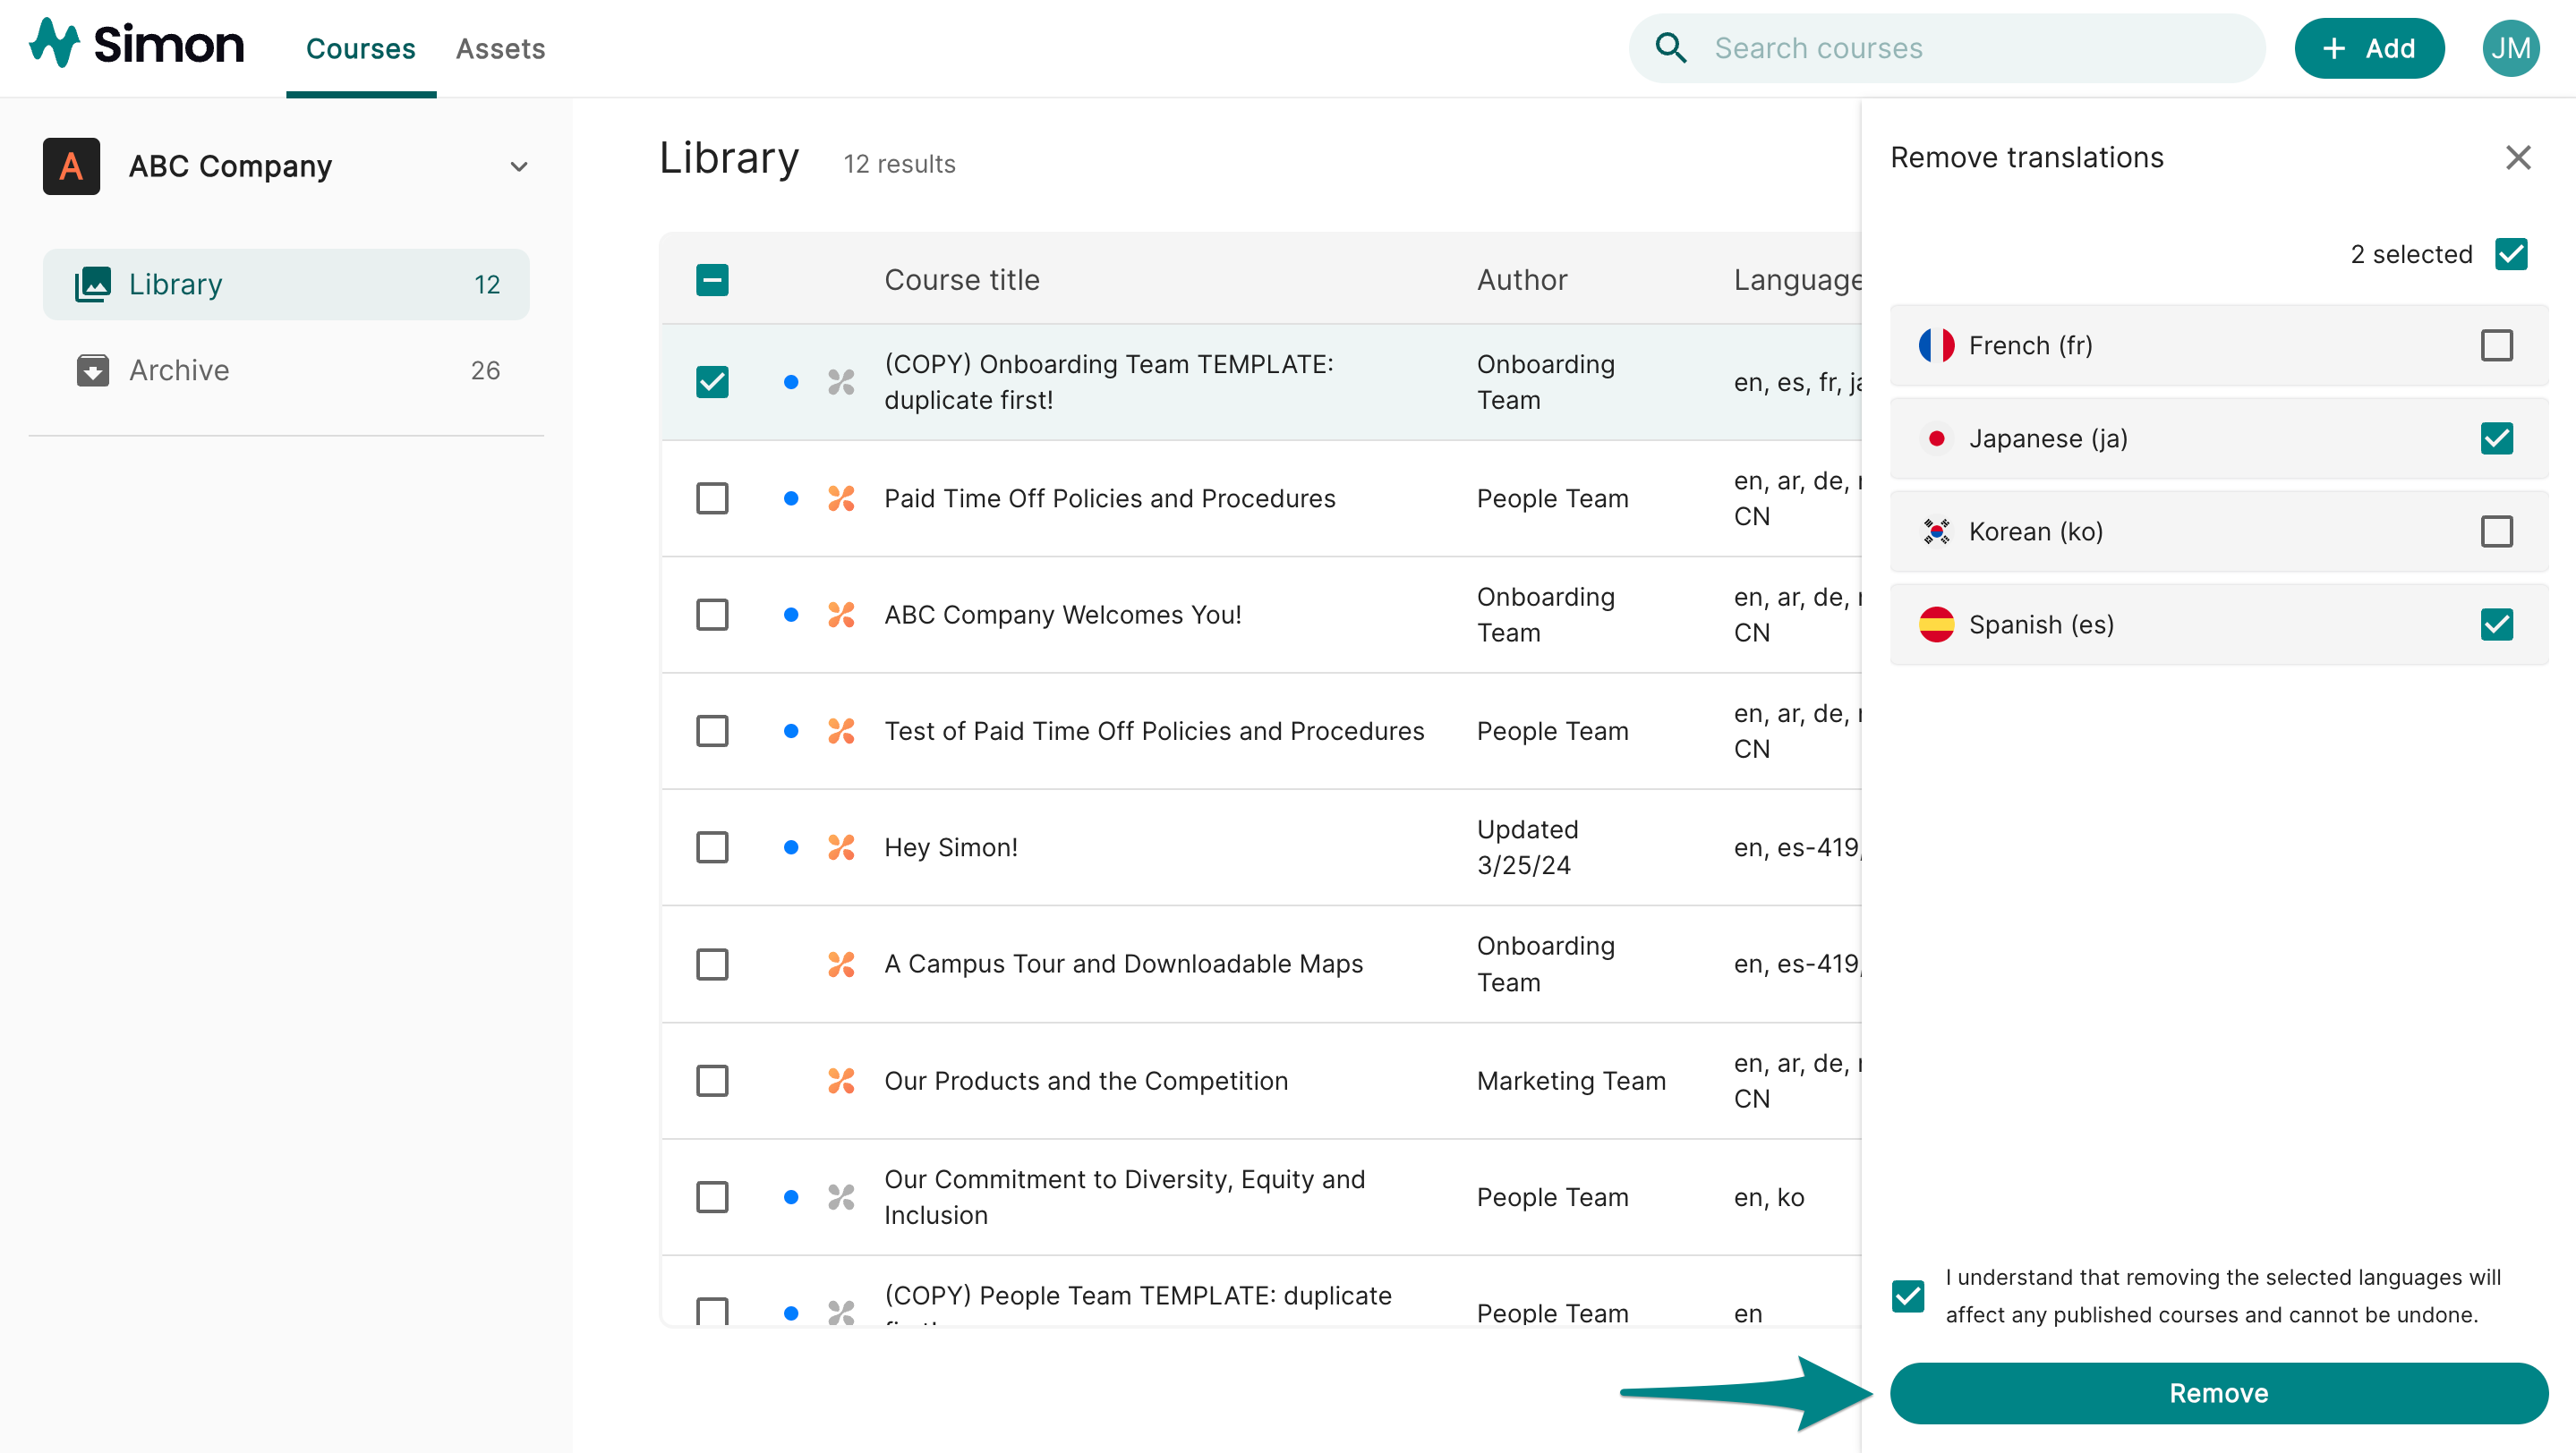Check the Hey Simon! row checkbox
This screenshot has width=2576, height=1453.
click(x=712, y=846)
